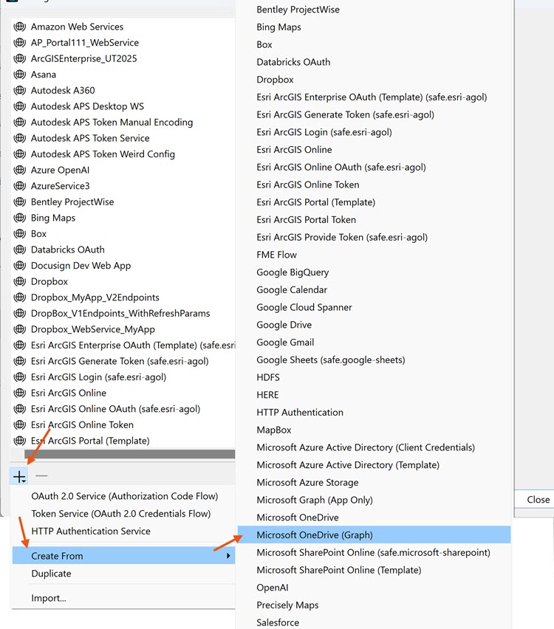554x629 pixels.
Task: Select Esri ArcGIS Online Token in left list
Action: [82, 425]
